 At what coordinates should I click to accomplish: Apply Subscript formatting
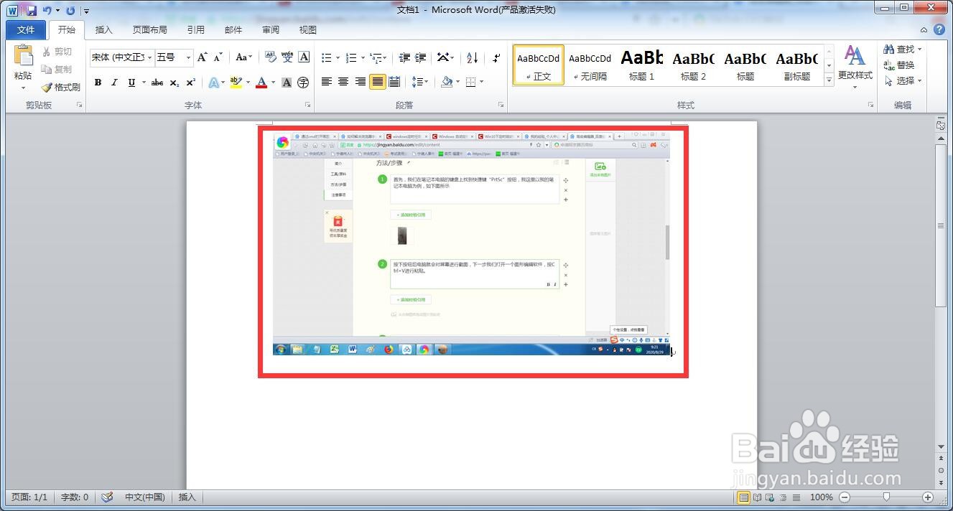[x=175, y=83]
